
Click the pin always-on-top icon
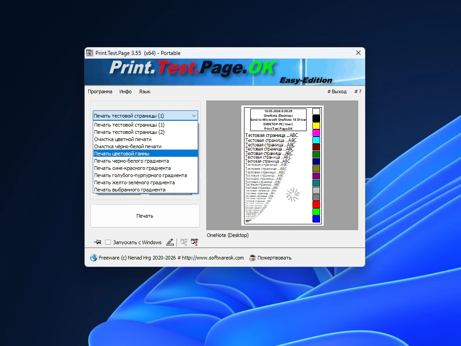[97, 242]
